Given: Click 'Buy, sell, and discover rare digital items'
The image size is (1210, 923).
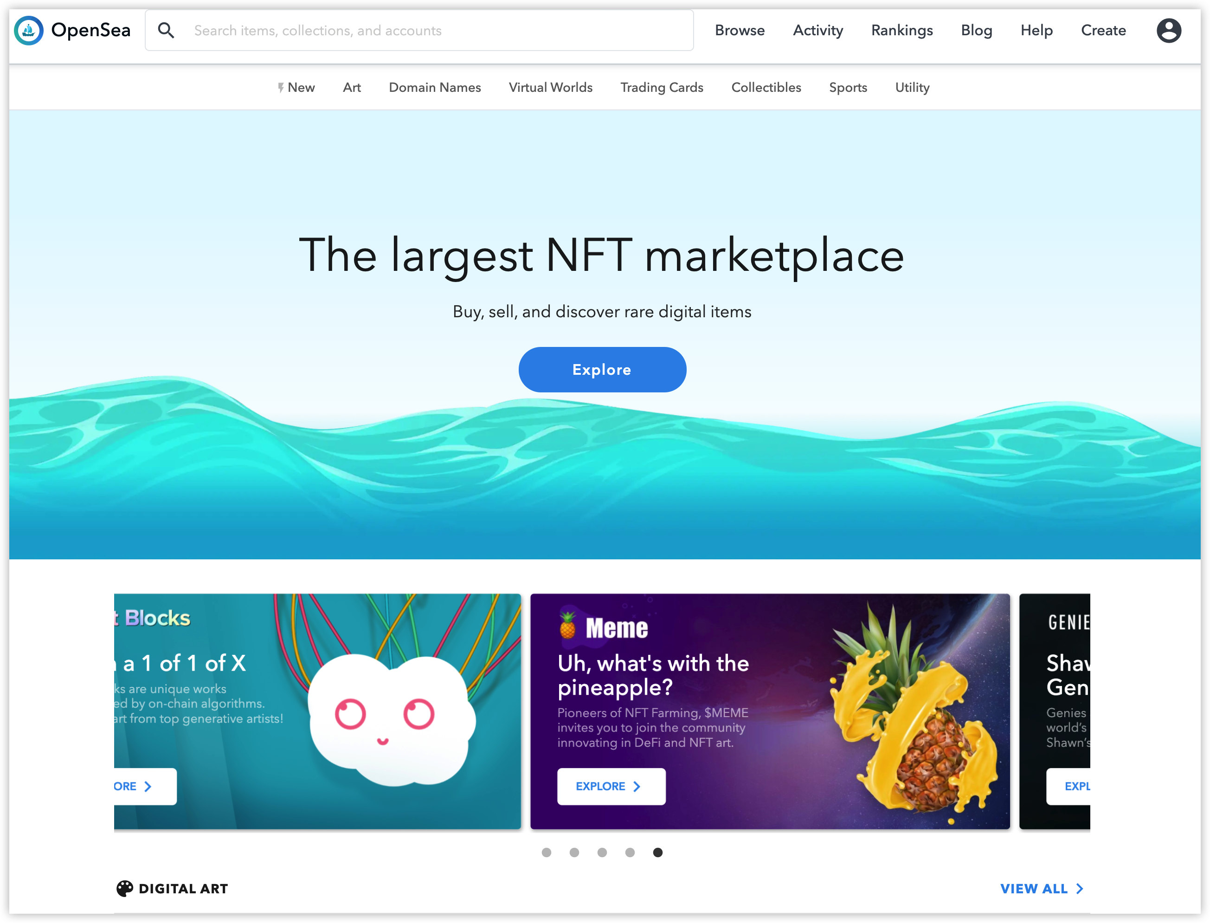Looking at the screenshot, I should click(602, 312).
